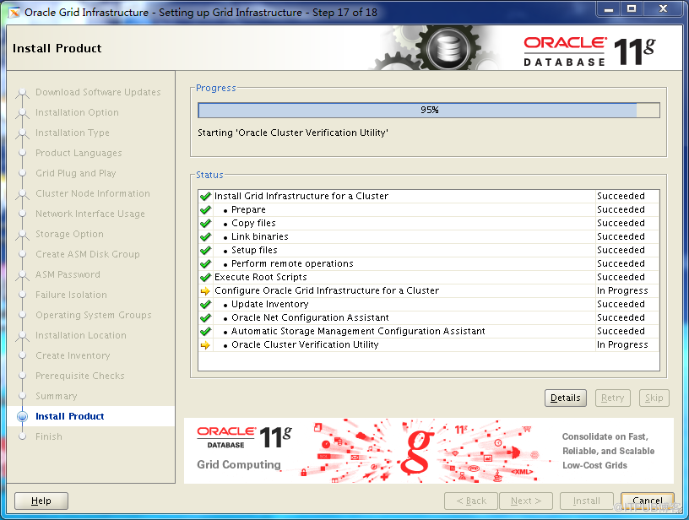The width and height of the screenshot is (689, 520).
Task: Select Download Software Updates step
Action: pyautogui.click(x=98, y=92)
